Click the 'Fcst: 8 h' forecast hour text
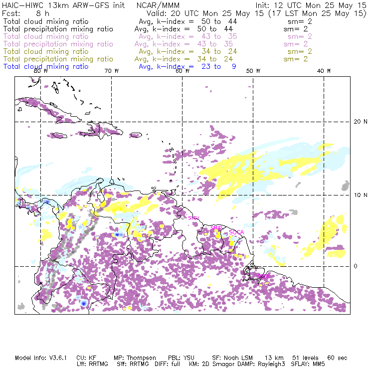The height and width of the screenshot is (369, 369). click(25, 13)
